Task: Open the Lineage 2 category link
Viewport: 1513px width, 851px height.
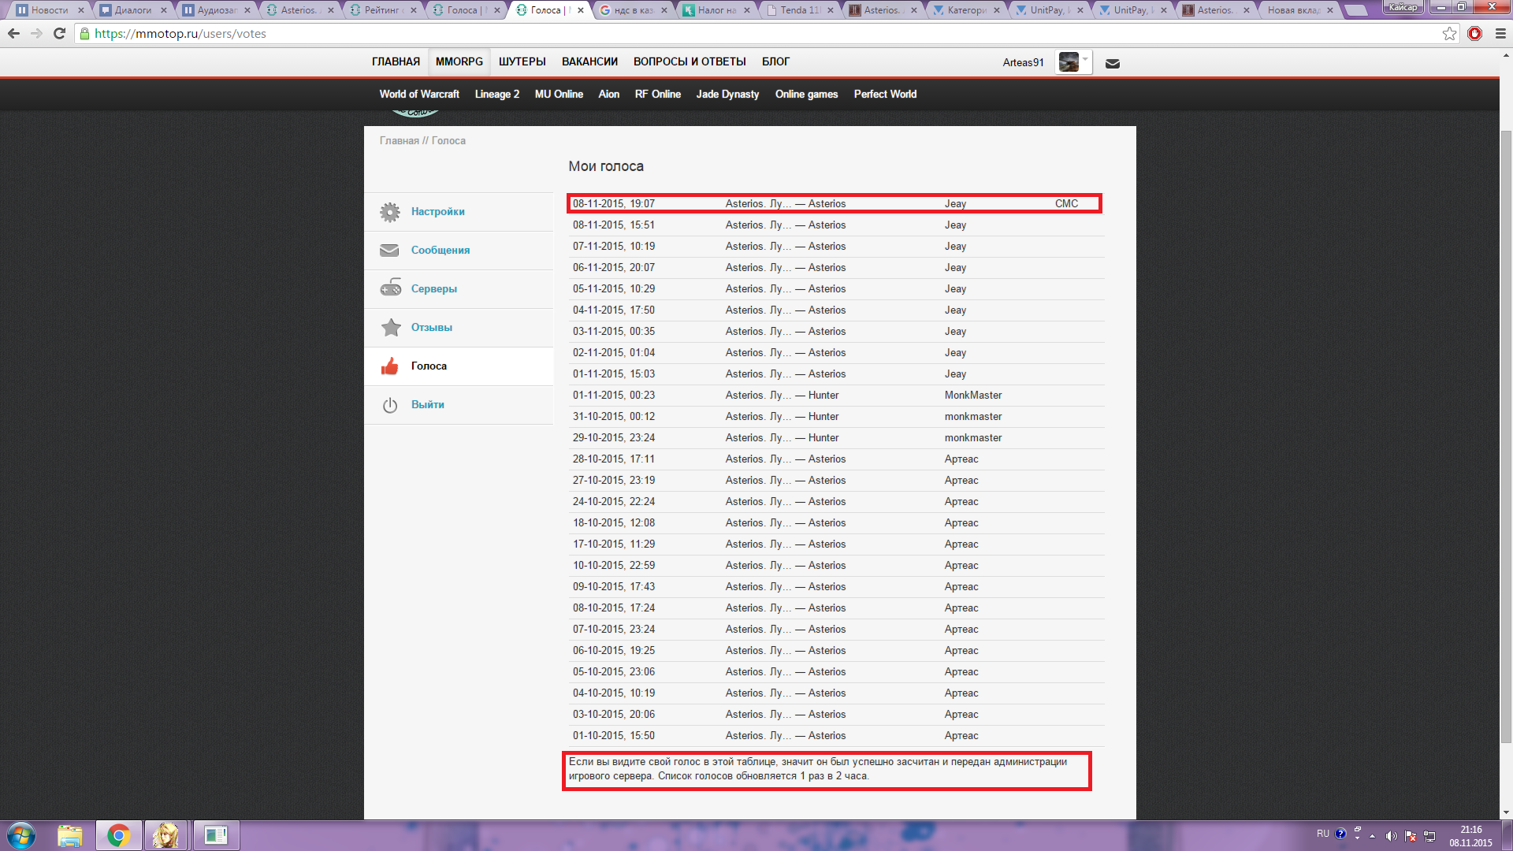Action: (496, 95)
